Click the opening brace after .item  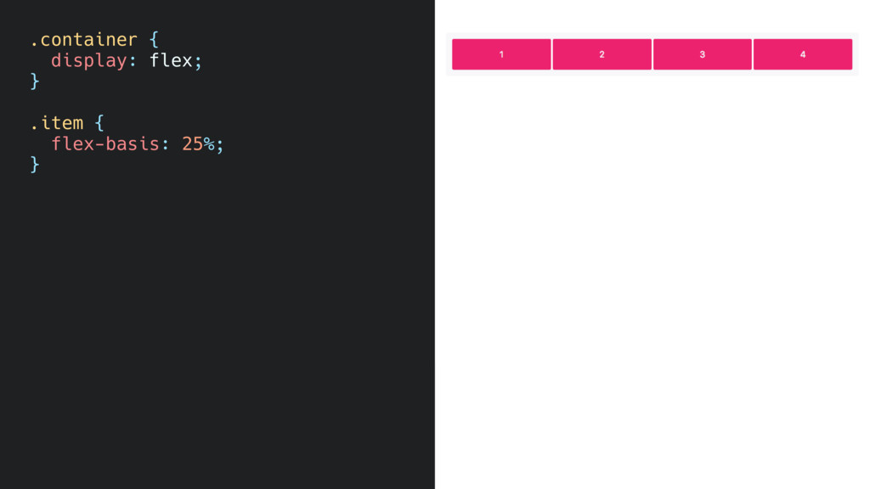coord(99,122)
